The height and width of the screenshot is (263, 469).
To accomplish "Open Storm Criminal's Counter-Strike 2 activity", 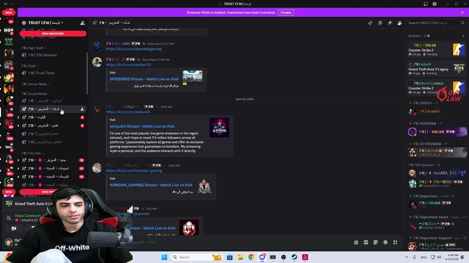I will (x=437, y=88).
